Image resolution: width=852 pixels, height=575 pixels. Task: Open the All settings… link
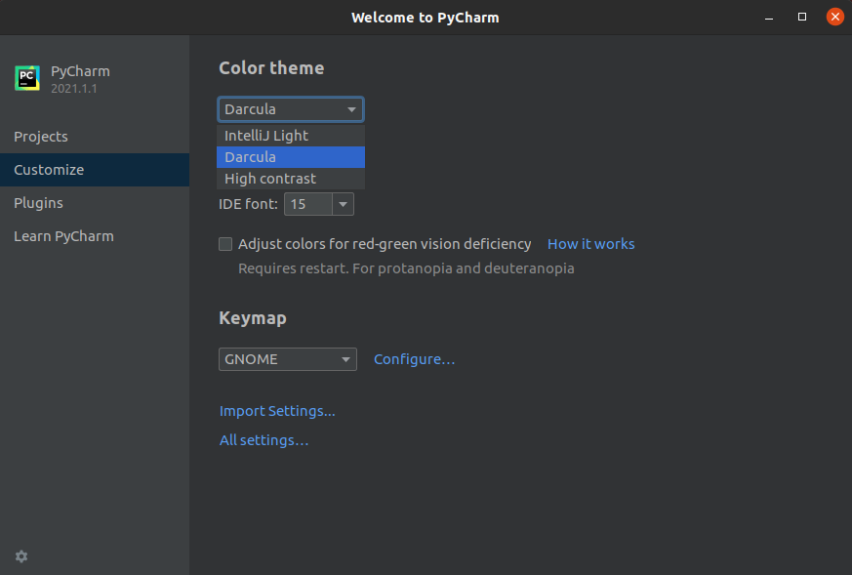[264, 440]
